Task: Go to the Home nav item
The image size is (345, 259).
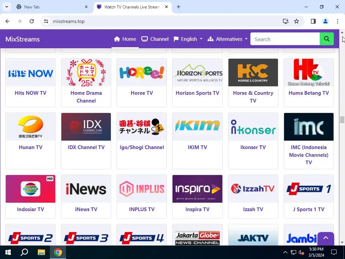Action: point(125,39)
